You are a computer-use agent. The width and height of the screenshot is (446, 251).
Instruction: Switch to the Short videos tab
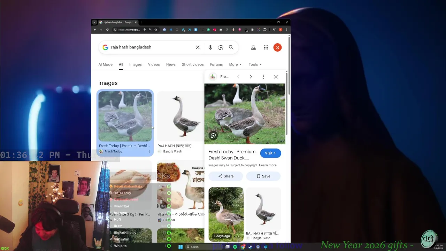[193, 64]
